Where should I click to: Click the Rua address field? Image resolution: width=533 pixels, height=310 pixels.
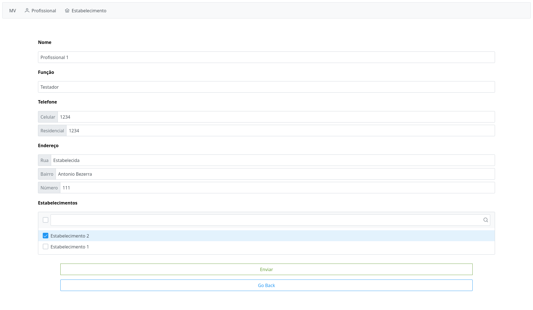(273, 160)
